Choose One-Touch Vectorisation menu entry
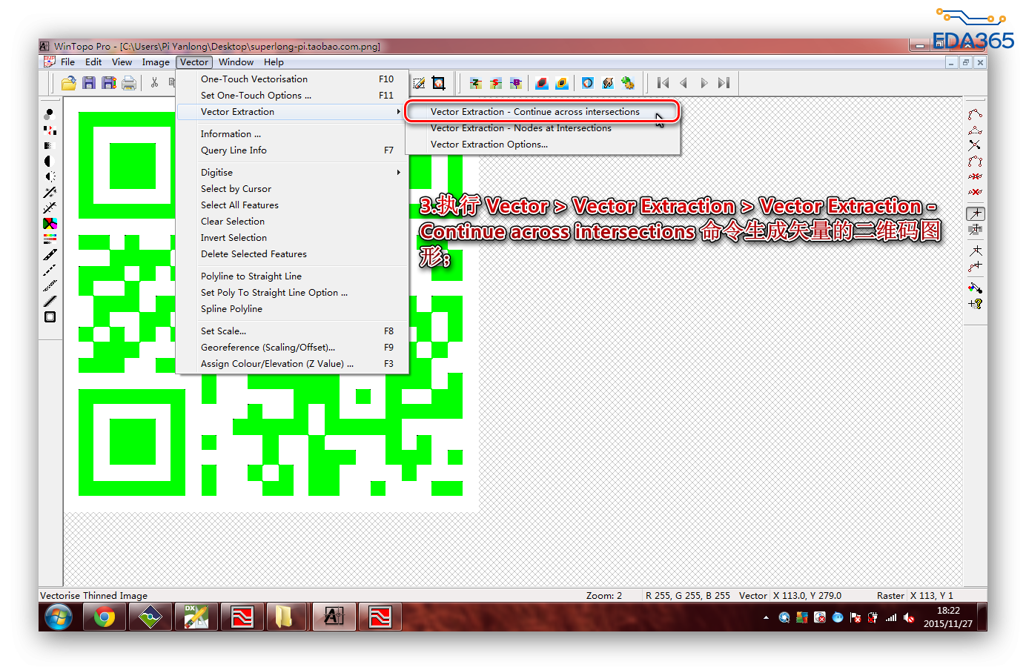The width and height of the screenshot is (1026, 670). coord(292,79)
